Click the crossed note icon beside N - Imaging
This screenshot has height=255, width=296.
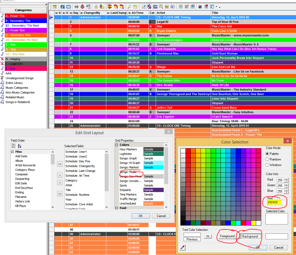2,59
